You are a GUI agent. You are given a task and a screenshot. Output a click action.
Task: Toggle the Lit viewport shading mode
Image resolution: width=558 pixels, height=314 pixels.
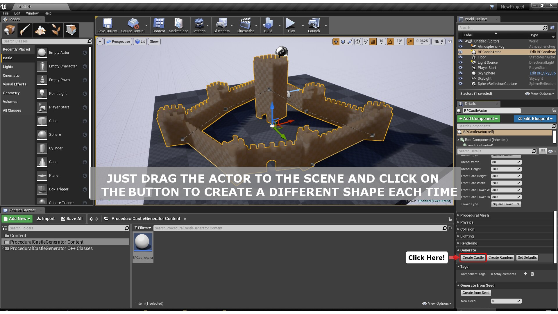140,42
